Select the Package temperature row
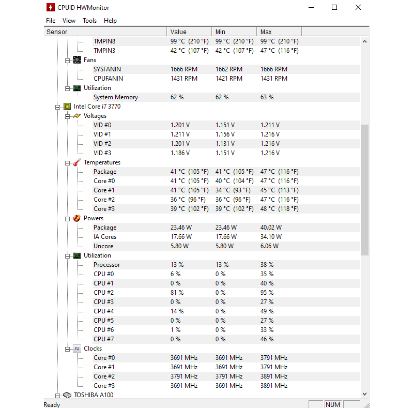 tap(226, 172)
